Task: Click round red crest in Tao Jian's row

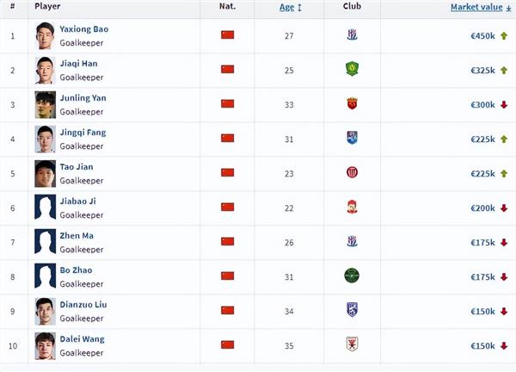Action: pos(352,172)
